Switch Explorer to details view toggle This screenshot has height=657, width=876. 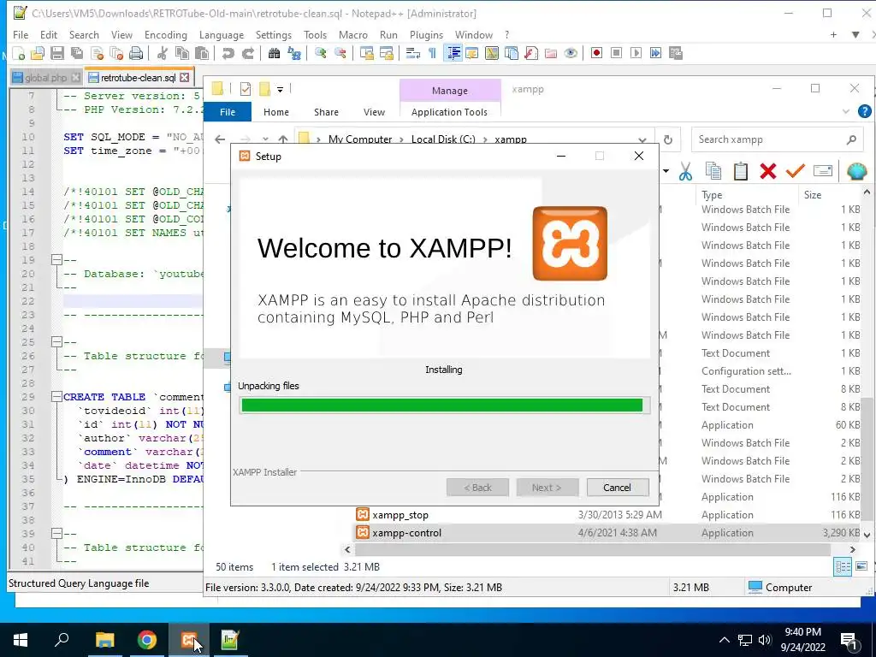[843, 567]
